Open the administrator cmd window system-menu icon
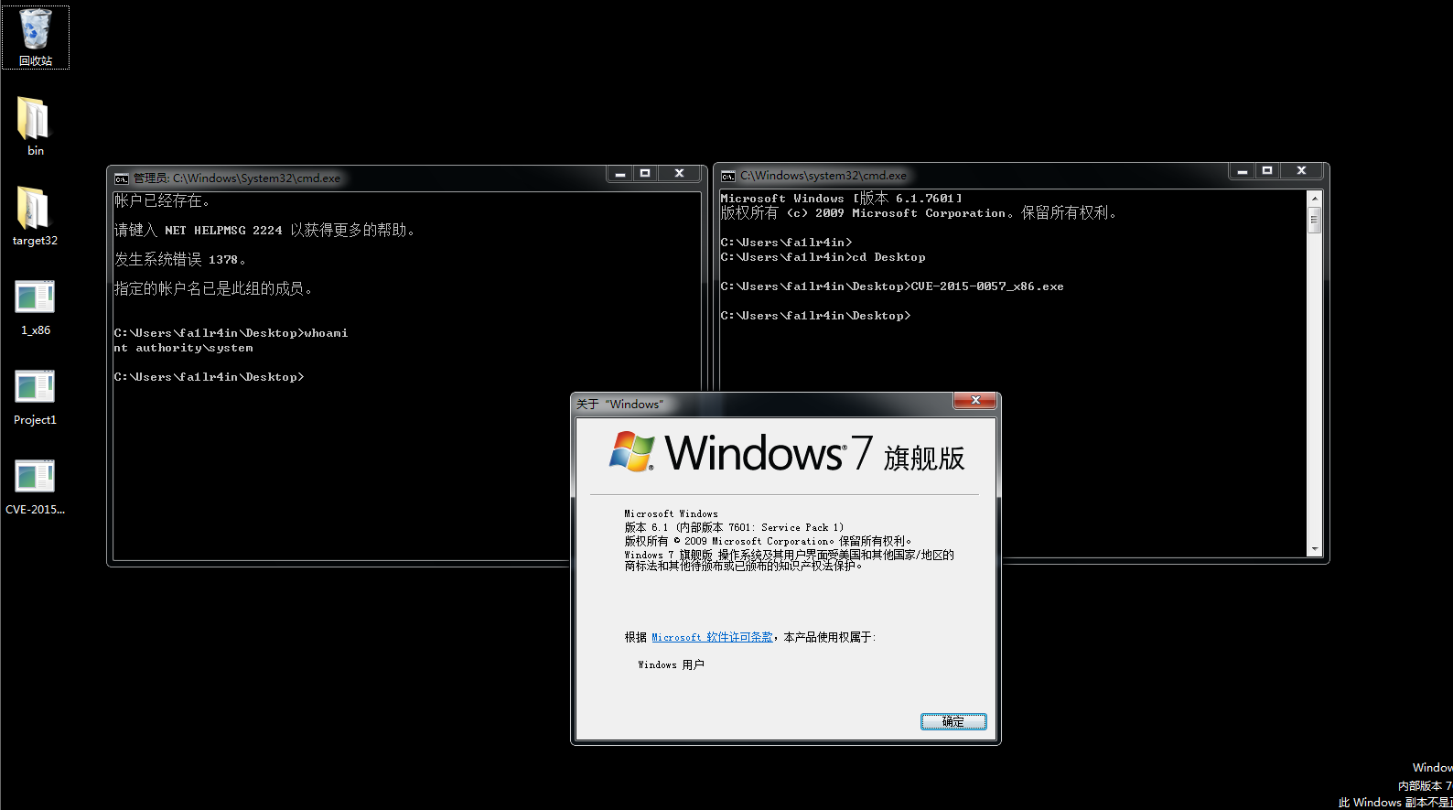The width and height of the screenshot is (1453, 810). coord(121,178)
